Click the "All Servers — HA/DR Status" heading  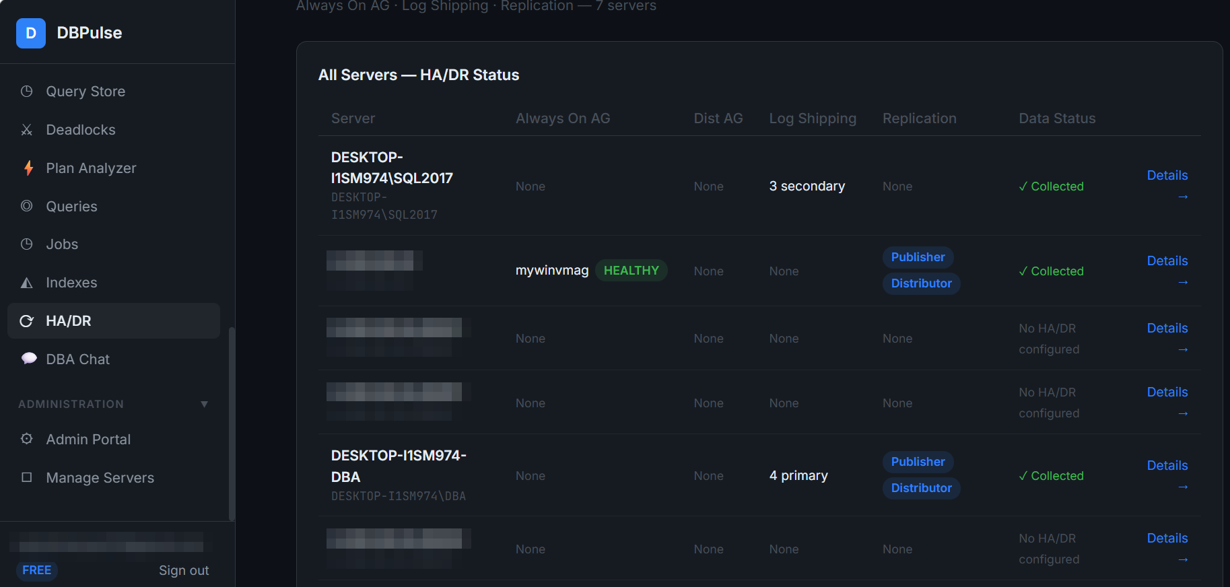click(x=419, y=75)
